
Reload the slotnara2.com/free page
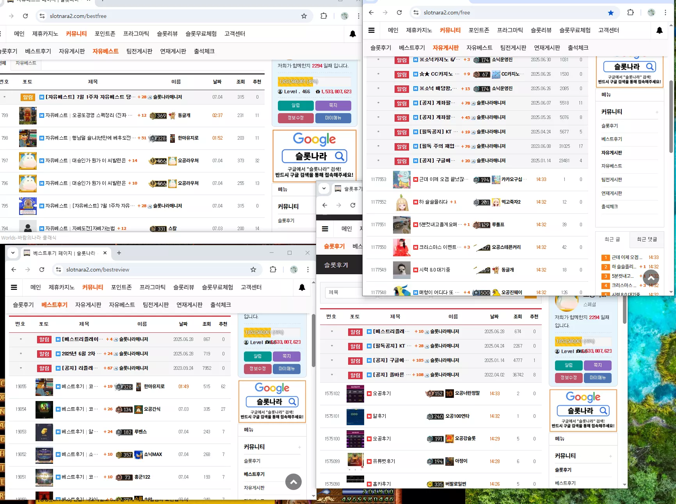(399, 12)
